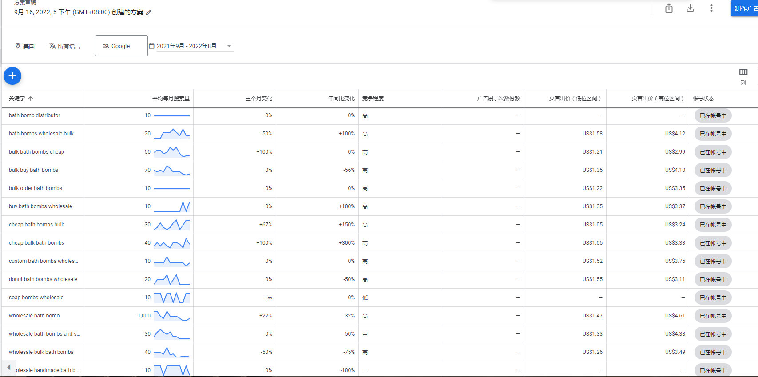The height and width of the screenshot is (377, 758).
Task: Select the Google search network box
Action: click(121, 46)
